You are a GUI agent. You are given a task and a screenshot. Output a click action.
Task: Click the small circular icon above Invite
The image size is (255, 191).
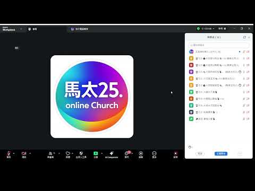[x=190, y=147]
